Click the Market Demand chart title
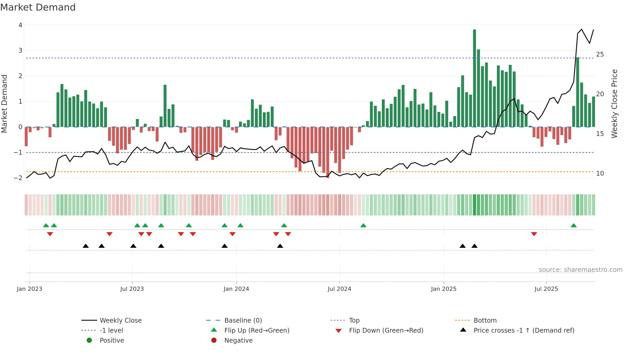Image resolution: width=632 pixels, height=355 pixels. 38,7
